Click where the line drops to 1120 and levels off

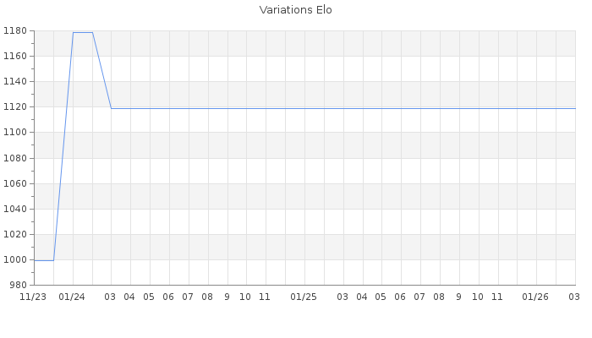pyautogui.click(x=112, y=108)
